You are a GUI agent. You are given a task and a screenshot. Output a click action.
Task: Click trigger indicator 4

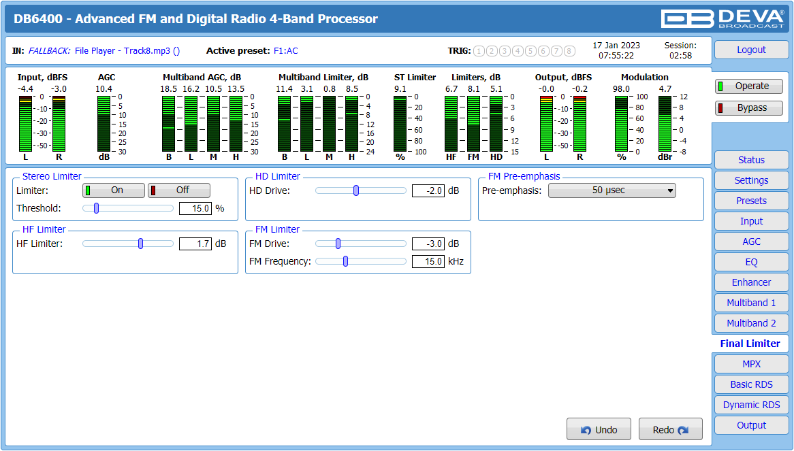tap(518, 50)
